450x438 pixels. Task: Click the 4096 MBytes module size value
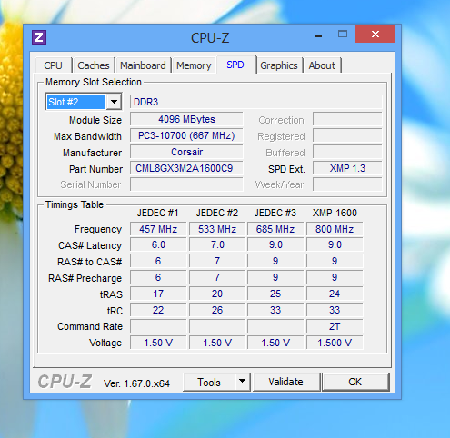[186, 119]
